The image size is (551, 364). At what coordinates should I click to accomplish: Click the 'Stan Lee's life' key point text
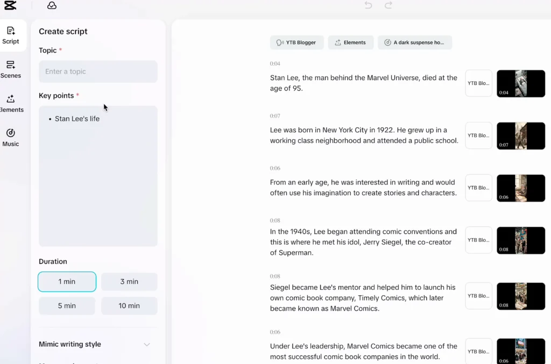click(77, 119)
